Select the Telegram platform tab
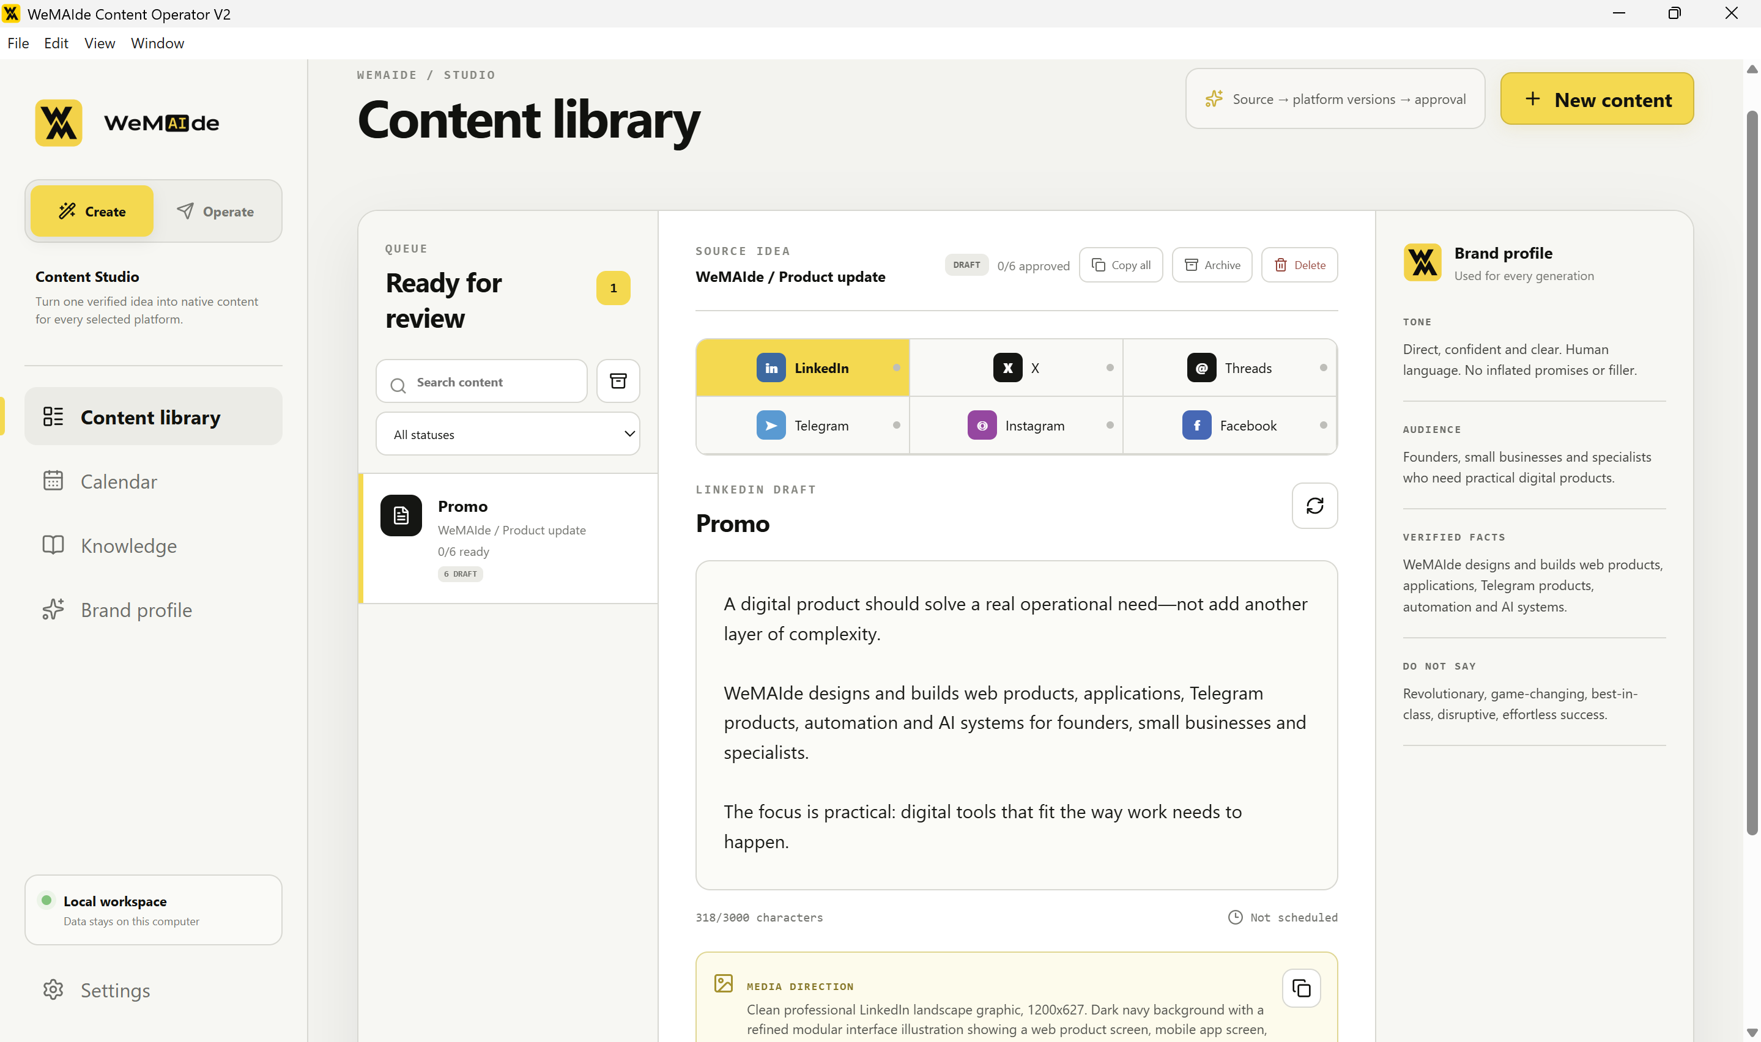The image size is (1761, 1042). pos(803,426)
